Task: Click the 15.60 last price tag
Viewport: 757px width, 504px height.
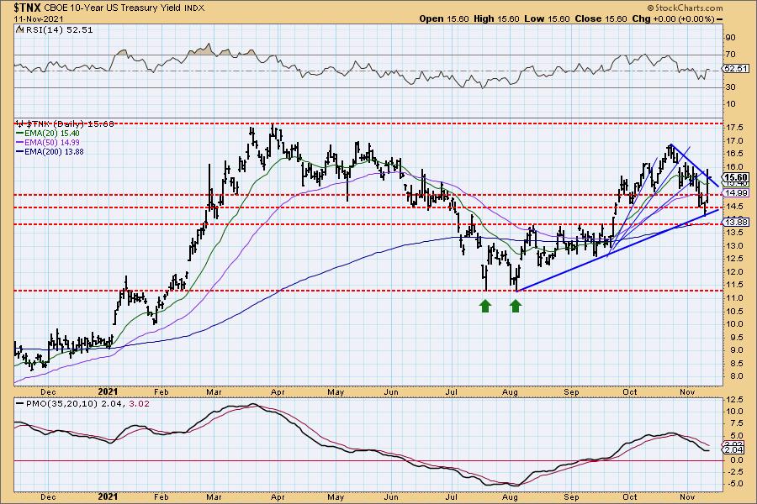Action: pyautogui.click(x=736, y=177)
